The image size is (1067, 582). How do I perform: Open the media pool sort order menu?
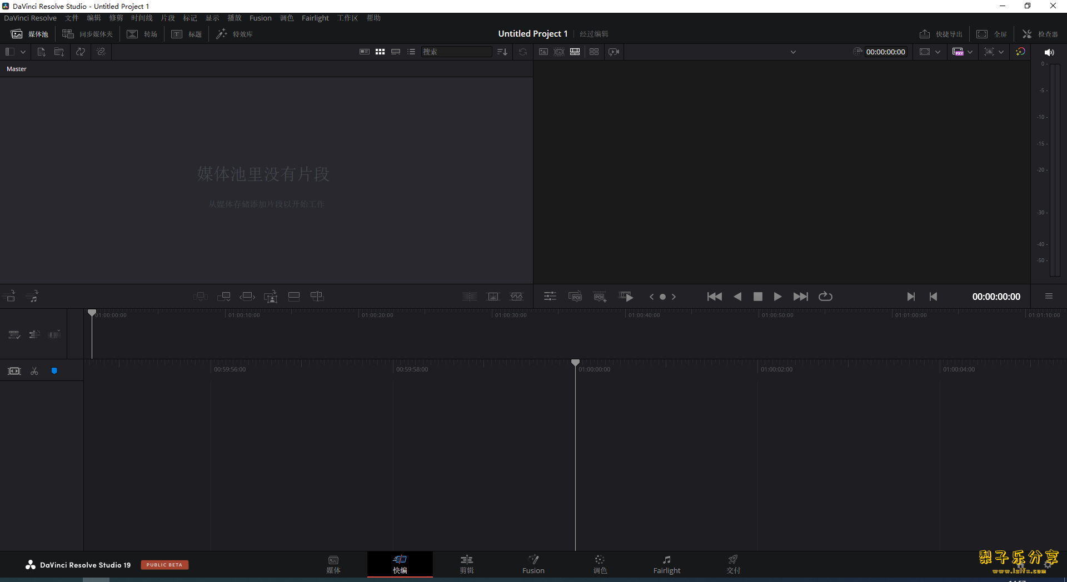[x=502, y=52]
